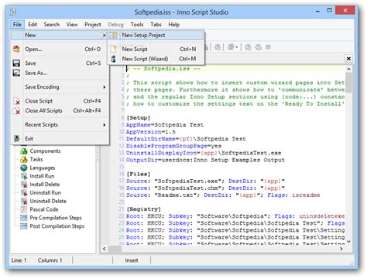Click the Close All Scripts icon

17,111
